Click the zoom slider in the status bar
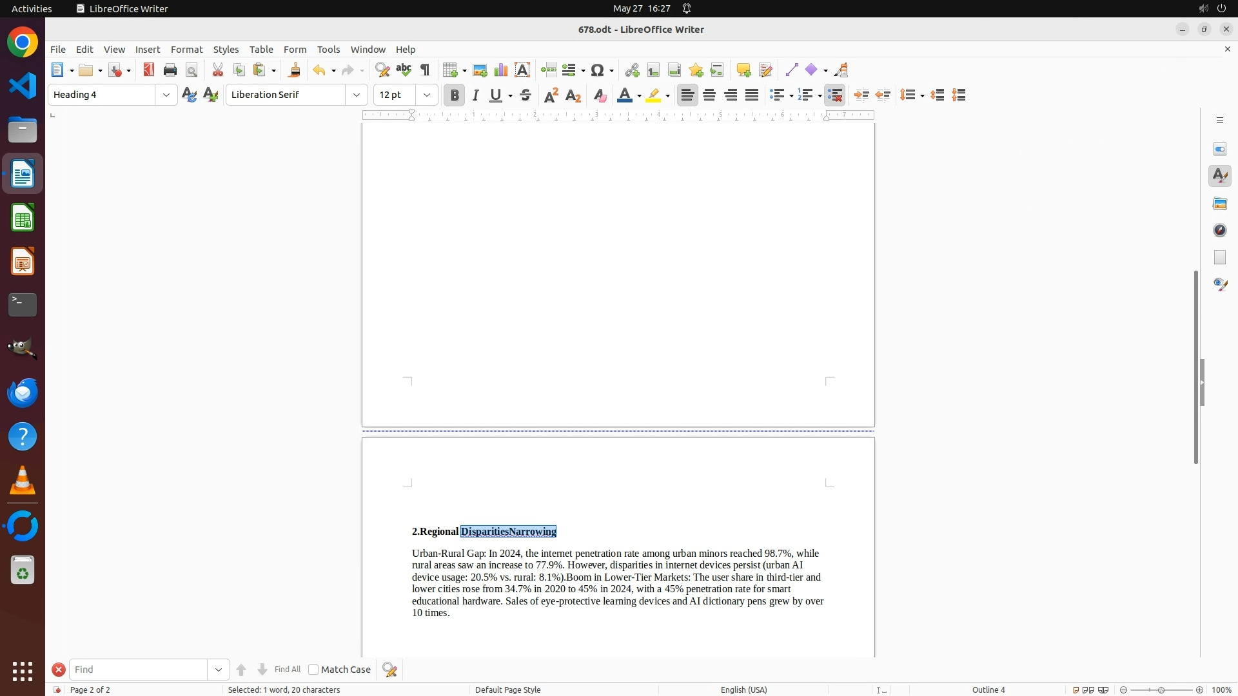 point(1161,690)
